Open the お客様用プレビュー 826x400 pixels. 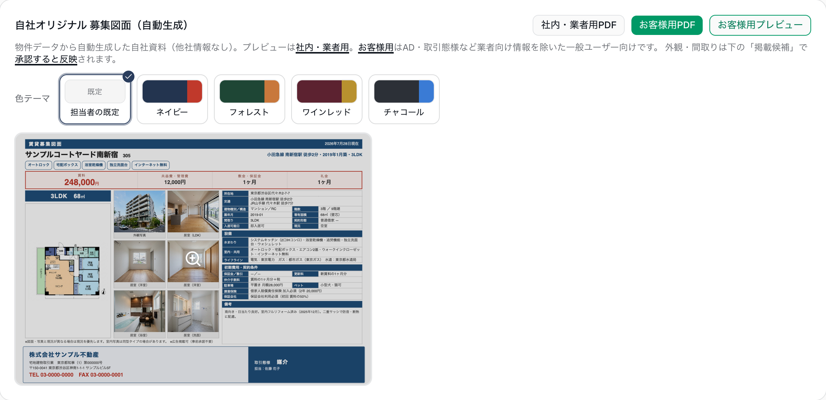click(760, 25)
